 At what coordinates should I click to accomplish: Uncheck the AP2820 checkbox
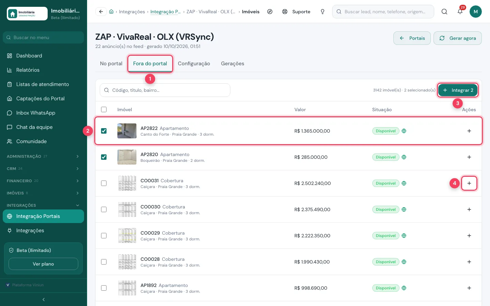point(104,157)
